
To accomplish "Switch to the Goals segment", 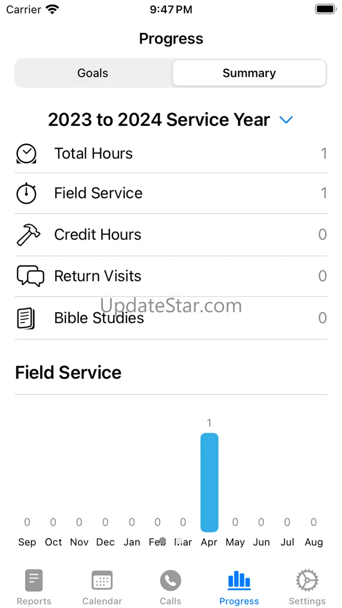I will (x=93, y=73).
